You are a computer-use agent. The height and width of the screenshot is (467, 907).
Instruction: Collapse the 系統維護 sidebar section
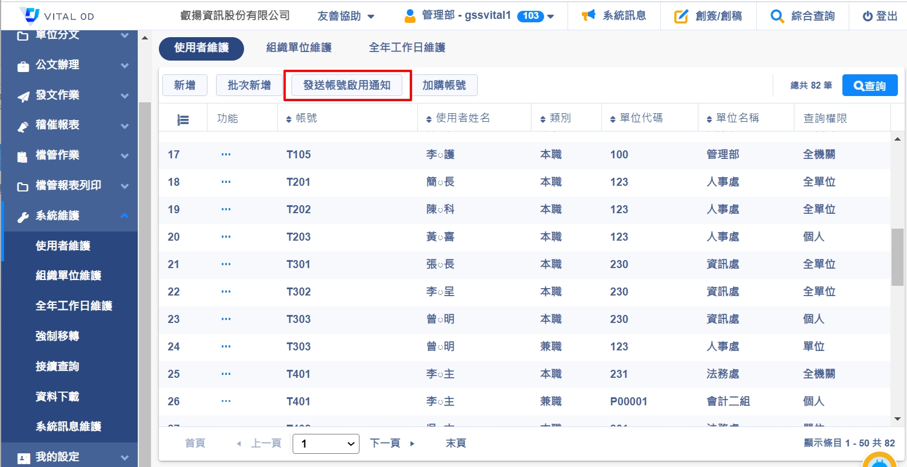click(x=125, y=215)
